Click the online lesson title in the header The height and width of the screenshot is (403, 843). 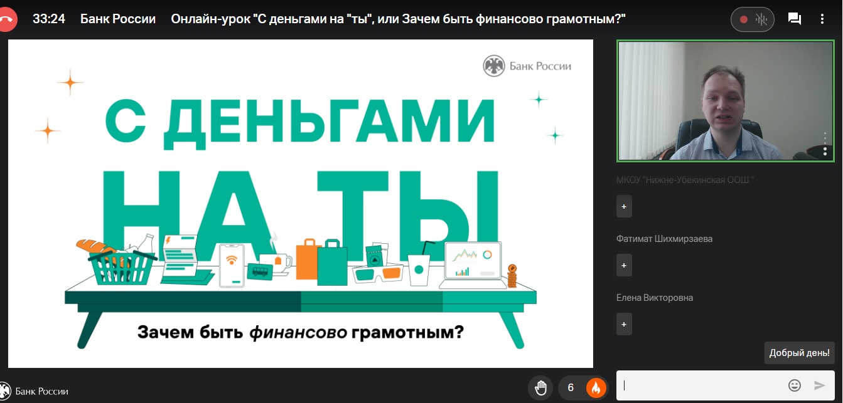tap(399, 19)
